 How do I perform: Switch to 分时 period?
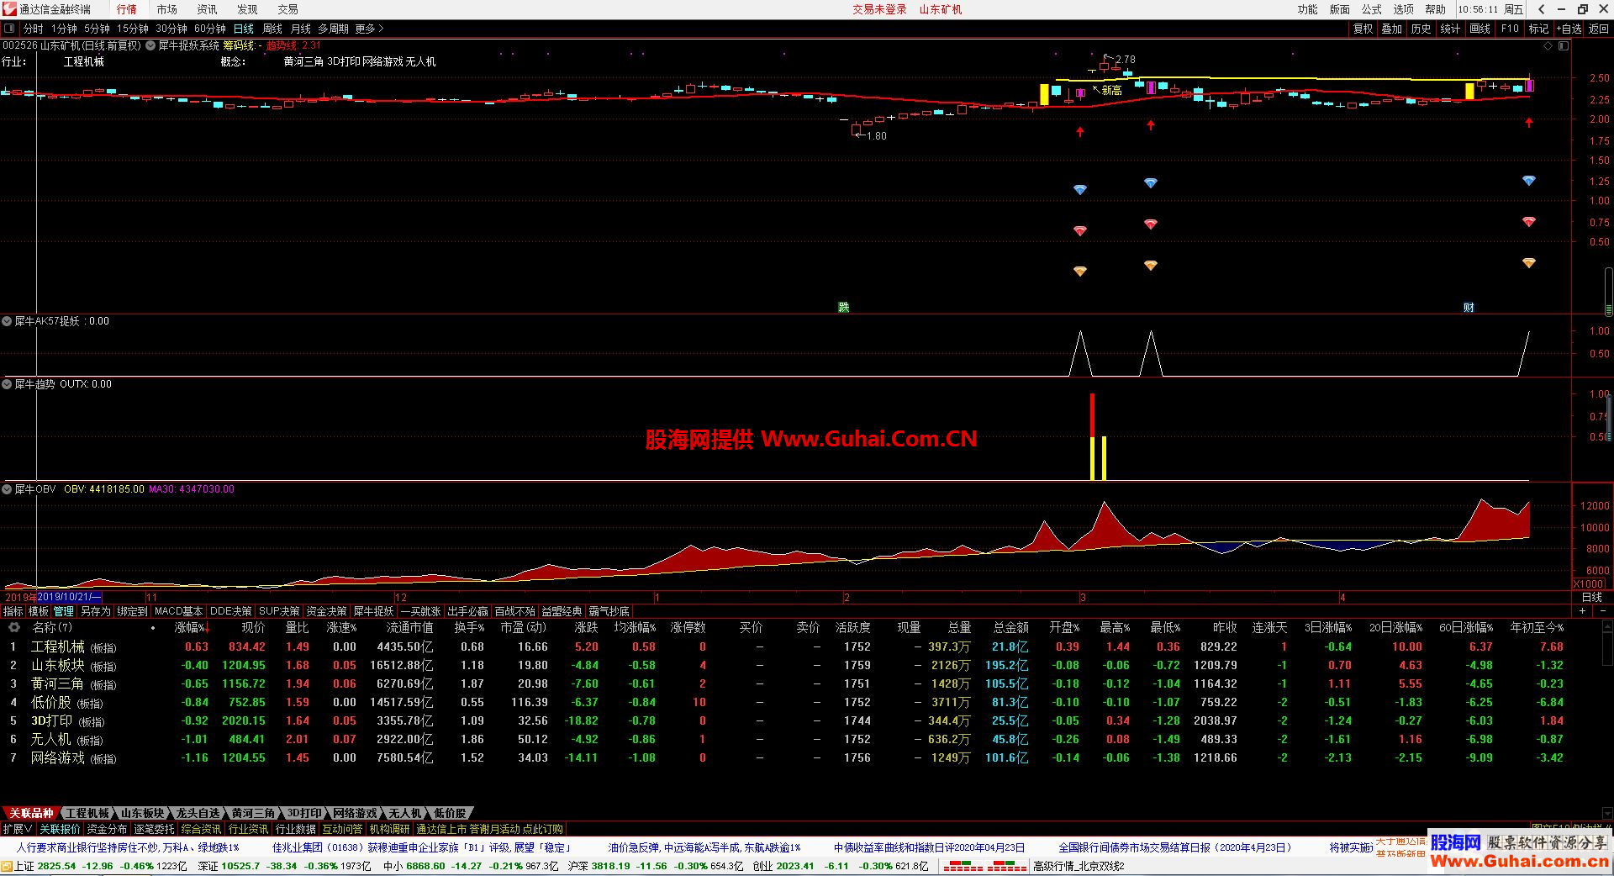point(34,29)
